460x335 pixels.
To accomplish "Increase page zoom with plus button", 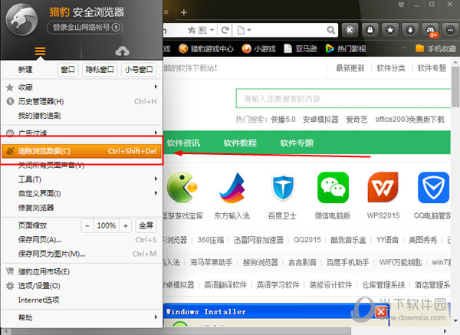I will [126, 225].
